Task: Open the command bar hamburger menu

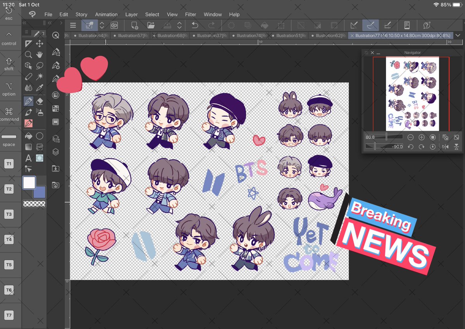Action: (73, 26)
